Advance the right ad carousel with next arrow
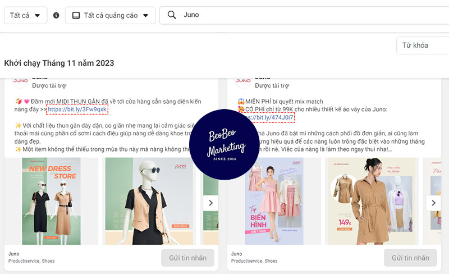Viewport: 449px width, 274px height. 432,203
